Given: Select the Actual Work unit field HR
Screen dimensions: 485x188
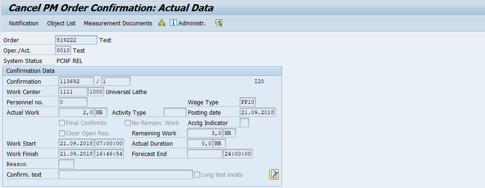Looking at the screenshot, I should point(101,112).
